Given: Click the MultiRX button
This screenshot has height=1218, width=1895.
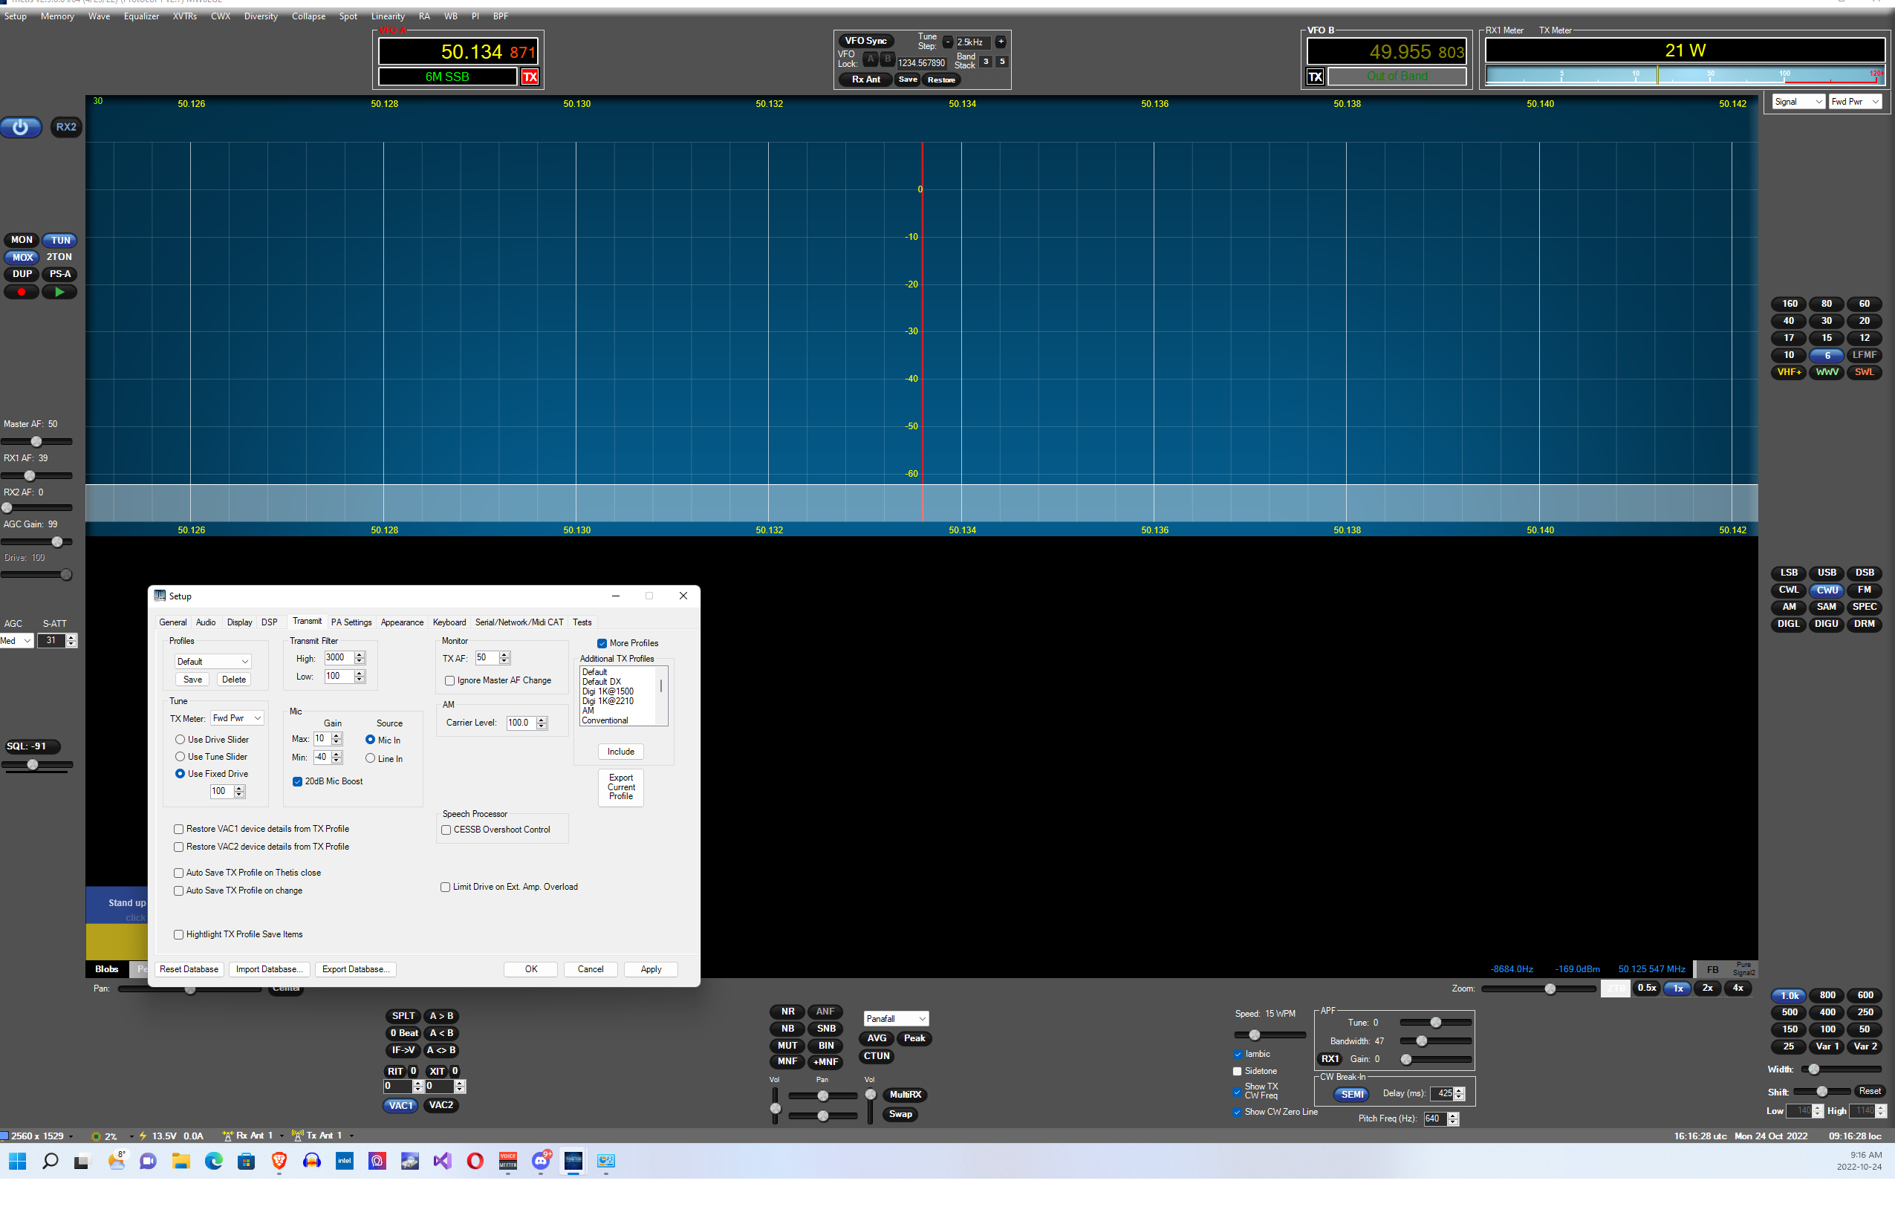Looking at the screenshot, I should (x=905, y=1095).
